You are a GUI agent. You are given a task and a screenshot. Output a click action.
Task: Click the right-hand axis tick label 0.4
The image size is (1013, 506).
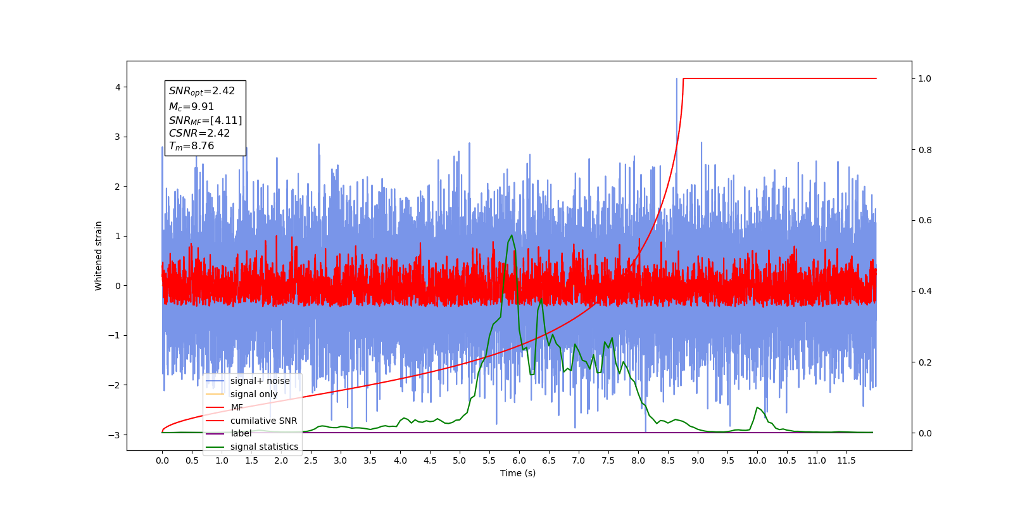925,292
